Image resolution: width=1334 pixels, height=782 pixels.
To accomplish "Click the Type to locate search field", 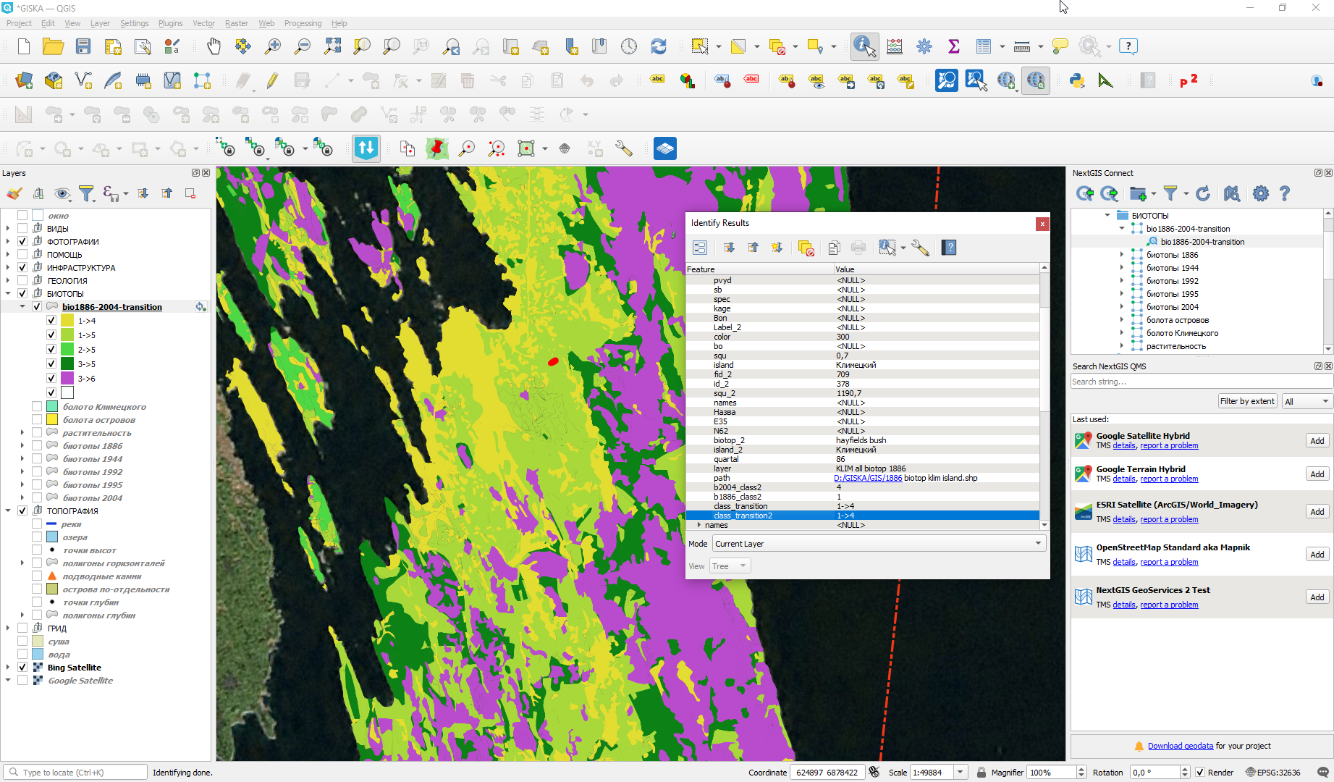I will pos(76,773).
